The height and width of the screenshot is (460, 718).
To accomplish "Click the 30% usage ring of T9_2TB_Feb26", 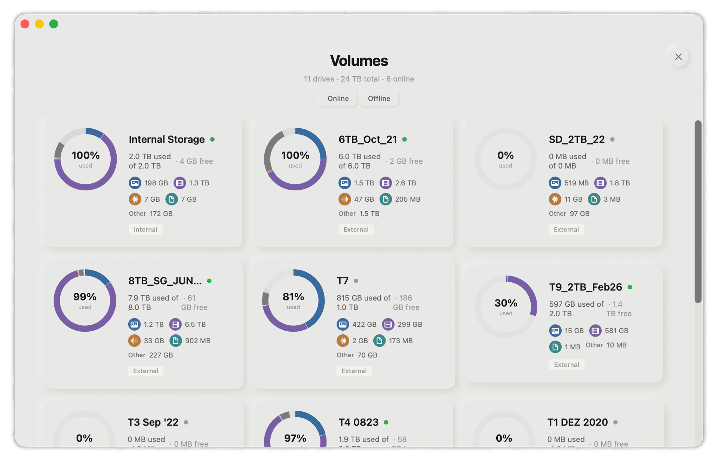I will click(506, 307).
